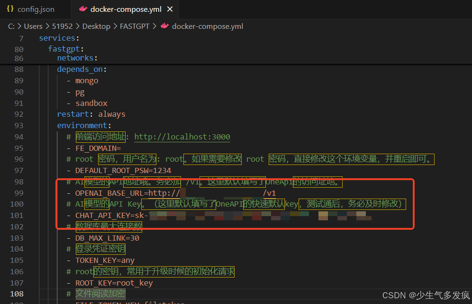Viewport: 472px width, 304px height.
Task: Click the Docker whale icon on the tab
Action: coord(83,9)
